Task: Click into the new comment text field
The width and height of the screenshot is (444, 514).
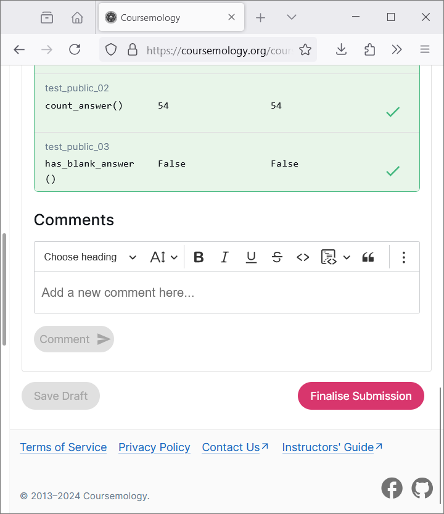Action: point(227,292)
